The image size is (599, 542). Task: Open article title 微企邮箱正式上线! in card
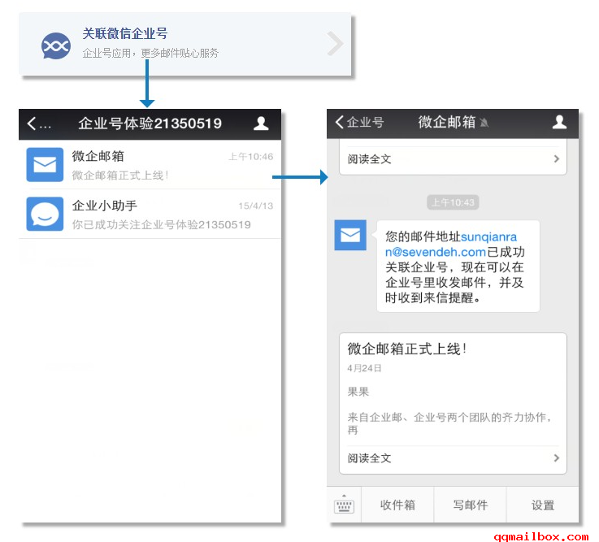[407, 349]
